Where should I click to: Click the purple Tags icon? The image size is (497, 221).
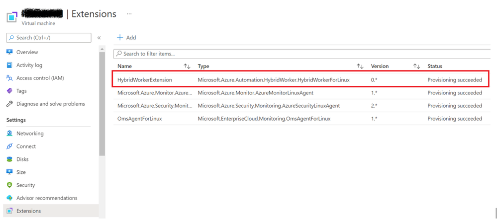point(9,91)
